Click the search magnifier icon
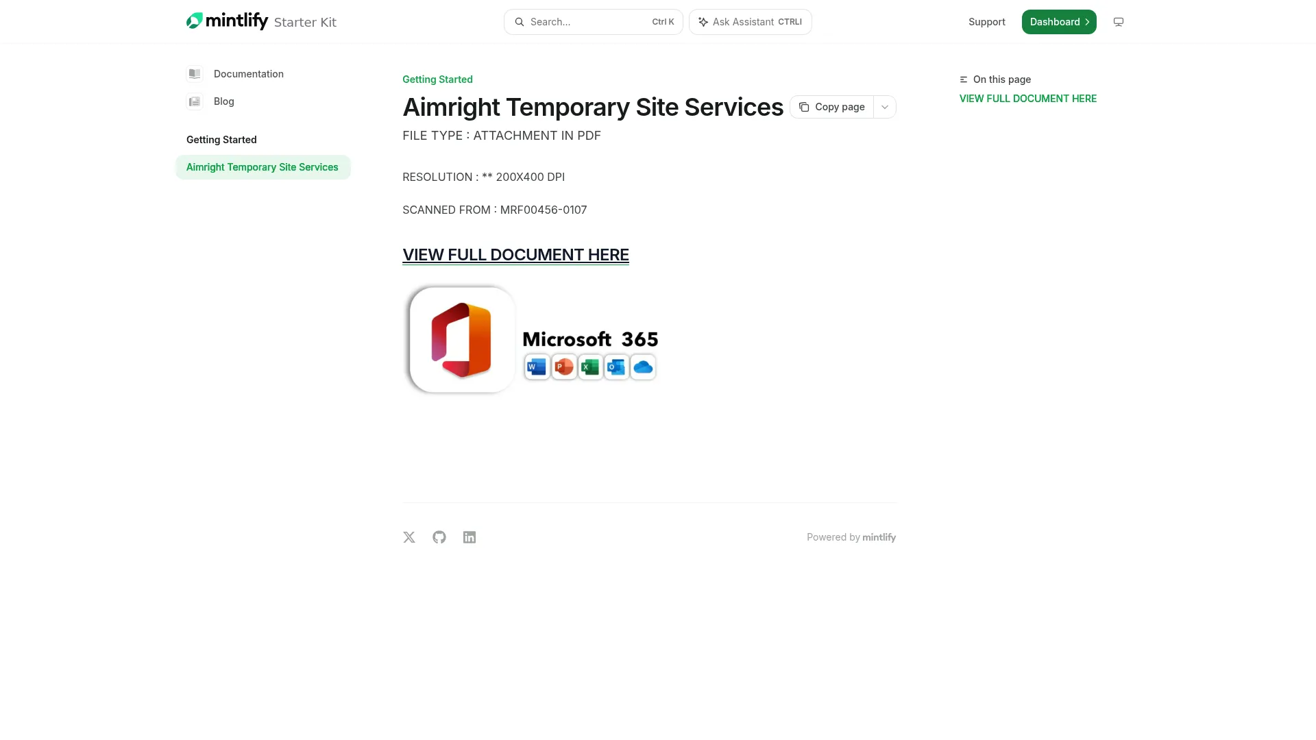Screen dimensions: 1316x740 pyautogui.click(x=520, y=22)
